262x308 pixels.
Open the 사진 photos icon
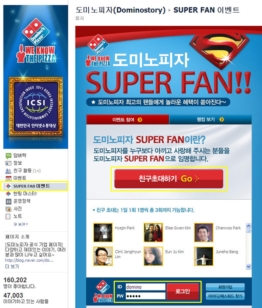pyautogui.click(x=8, y=209)
